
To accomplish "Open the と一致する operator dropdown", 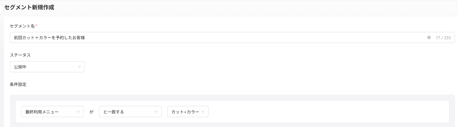I will pyautogui.click(x=130, y=112).
